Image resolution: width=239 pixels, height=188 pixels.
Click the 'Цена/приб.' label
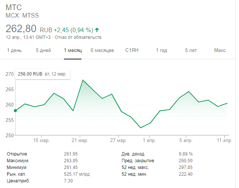[18, 181]
